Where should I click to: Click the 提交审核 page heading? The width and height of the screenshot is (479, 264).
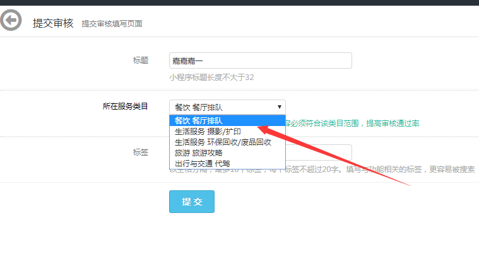[53, 23]
